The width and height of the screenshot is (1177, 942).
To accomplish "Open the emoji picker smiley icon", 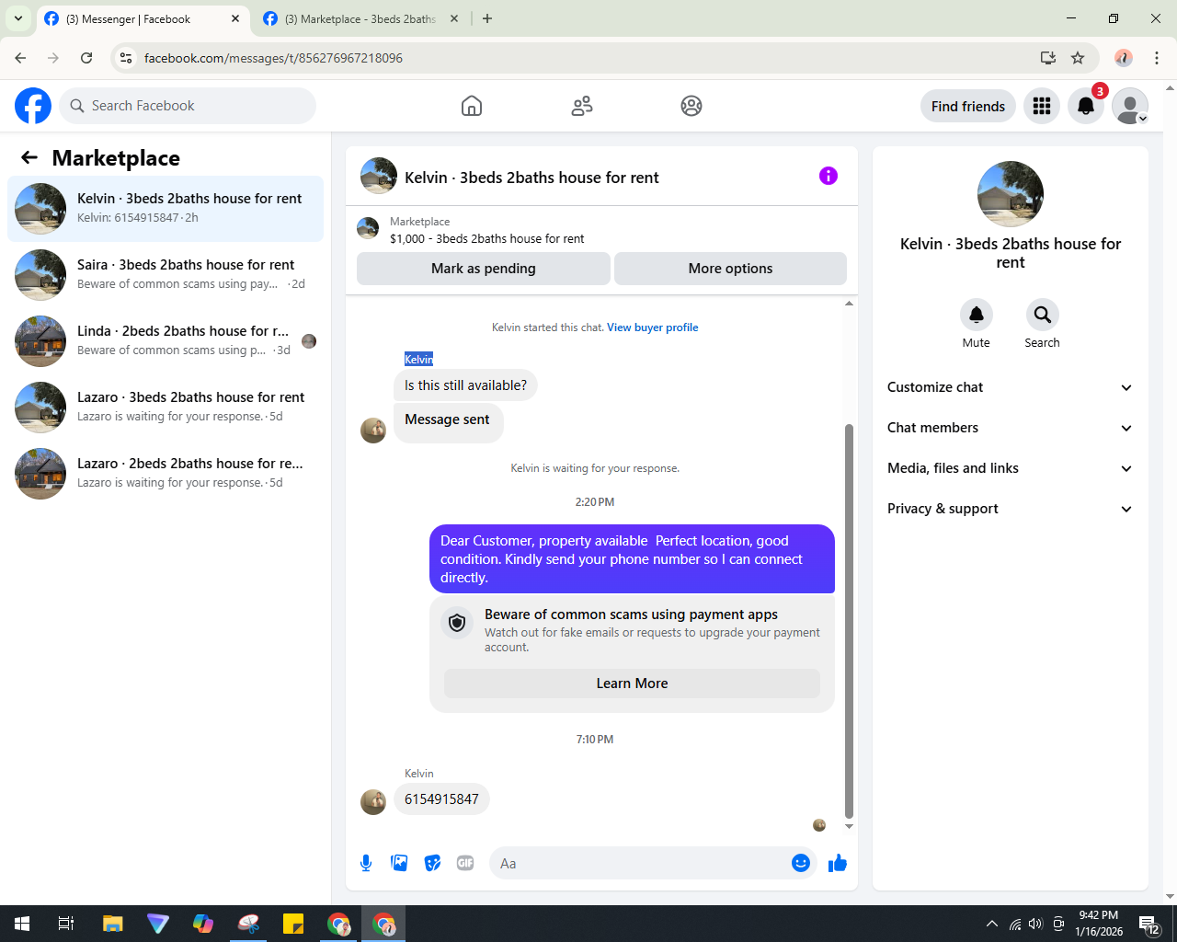I will point(801,863).
